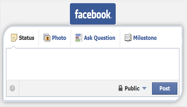Click the white facebook wordmark text
The image size is (187, 107).
pos(93,14)
